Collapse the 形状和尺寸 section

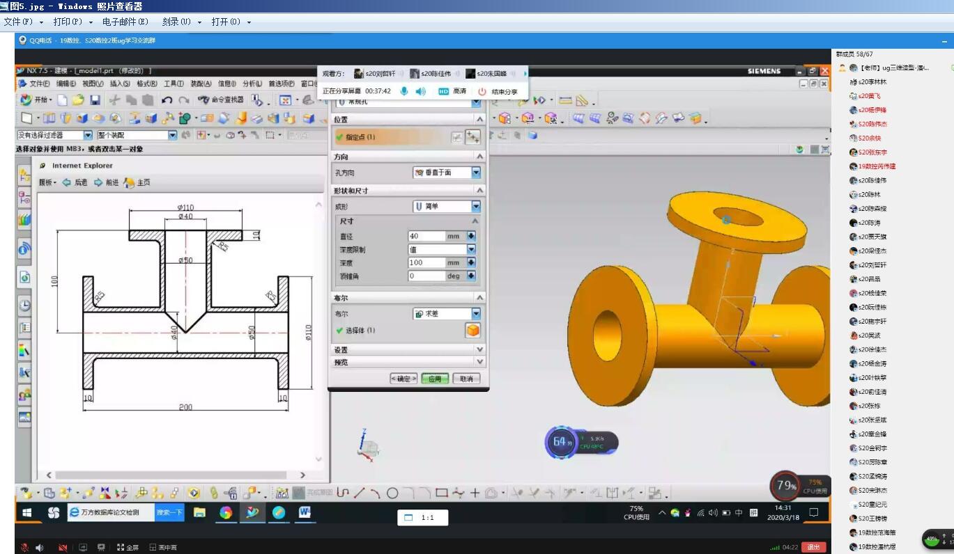(x=479, y=191)
